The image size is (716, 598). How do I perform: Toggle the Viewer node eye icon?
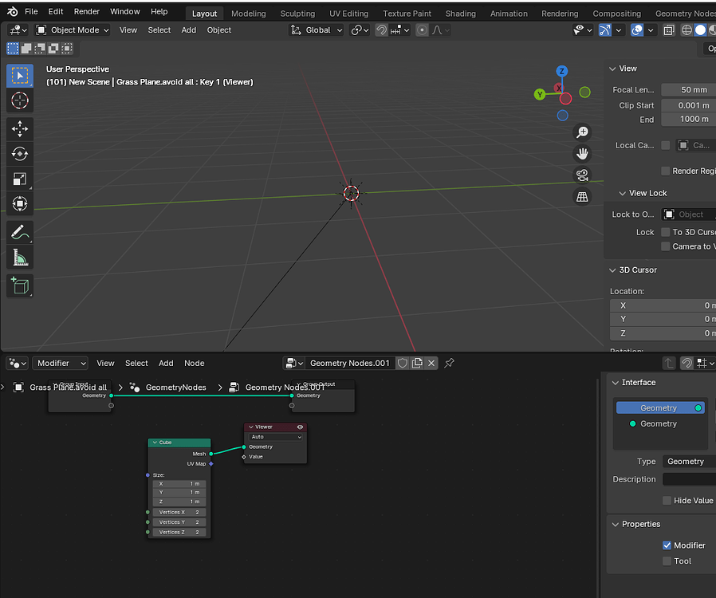pos(300,427)
